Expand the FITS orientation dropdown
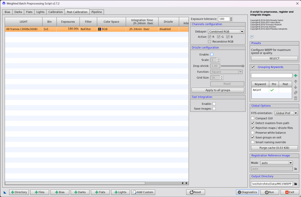 (286, 113)
